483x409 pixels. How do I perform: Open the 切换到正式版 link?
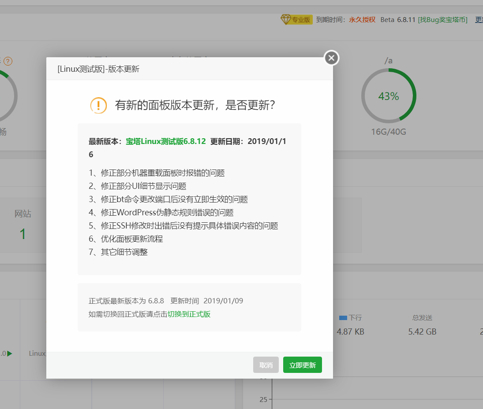click(x=189, y=314)
